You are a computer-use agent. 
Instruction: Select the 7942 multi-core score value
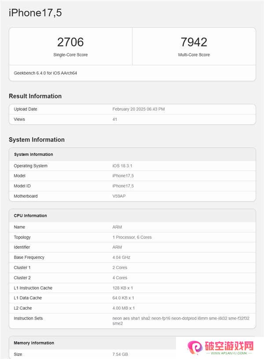click(194, 42)
